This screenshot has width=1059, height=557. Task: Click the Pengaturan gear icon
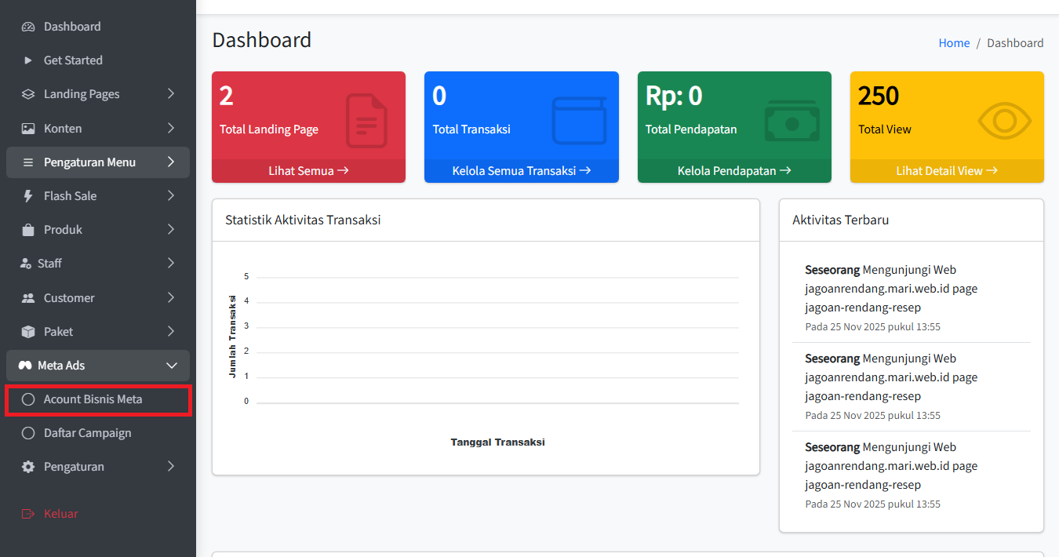(28, 467)
